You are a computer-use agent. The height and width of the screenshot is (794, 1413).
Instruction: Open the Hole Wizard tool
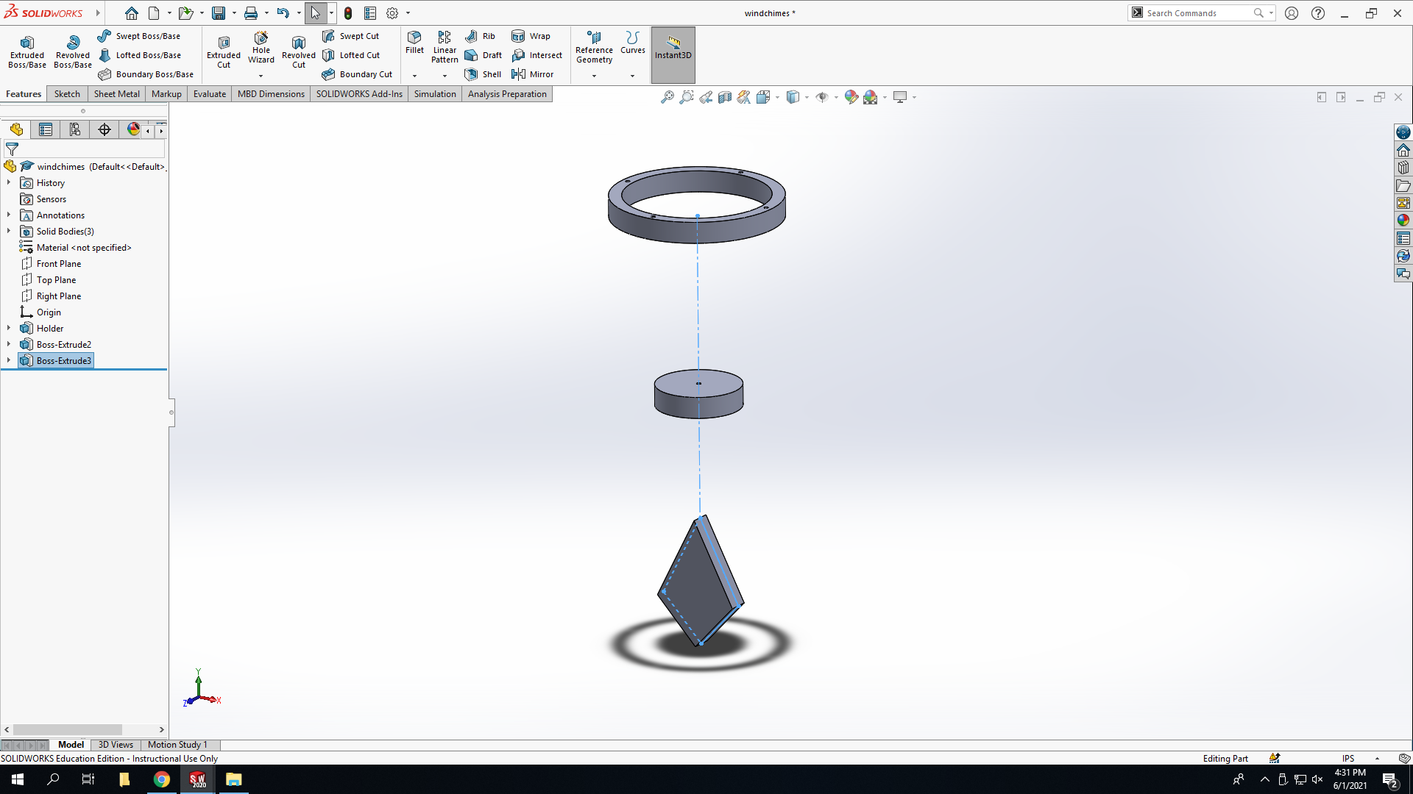click(261, 48)
